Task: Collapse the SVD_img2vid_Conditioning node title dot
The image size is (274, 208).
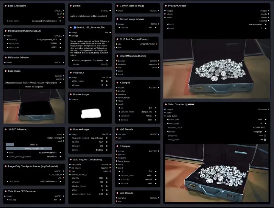Action: (71, 159)
